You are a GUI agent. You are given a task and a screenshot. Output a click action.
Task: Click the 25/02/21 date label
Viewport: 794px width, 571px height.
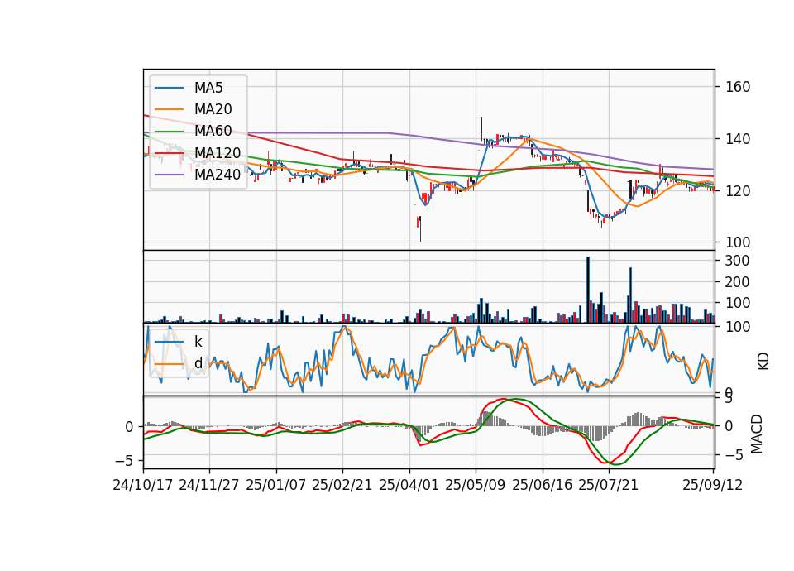pyautogui.click(x=342, y=485)
